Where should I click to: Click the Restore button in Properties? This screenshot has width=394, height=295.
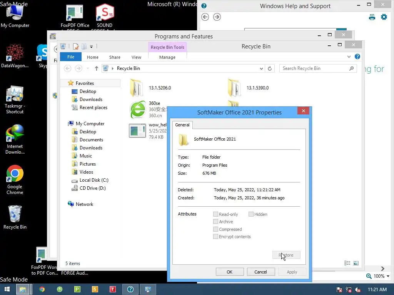[286, 255]
